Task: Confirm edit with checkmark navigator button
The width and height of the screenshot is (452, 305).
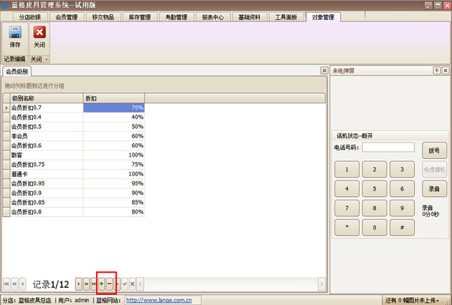Action: (x=125, y=284)
